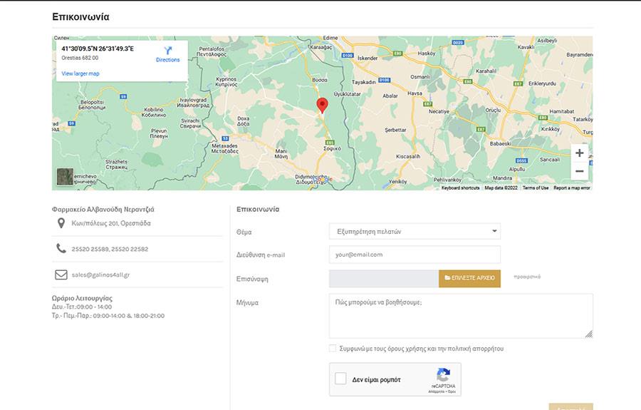
Task: Click the 'προαιρετικό' optional note
Action: (x=527, y=277)
